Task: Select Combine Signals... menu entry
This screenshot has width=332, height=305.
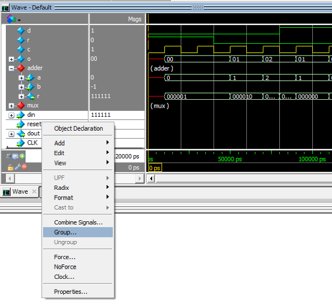Action: coord(78,222)
